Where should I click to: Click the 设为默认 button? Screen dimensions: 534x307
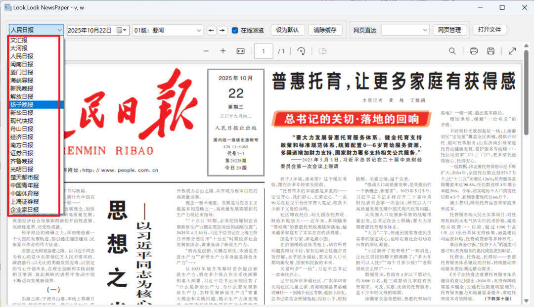click(x=287, y=30)
